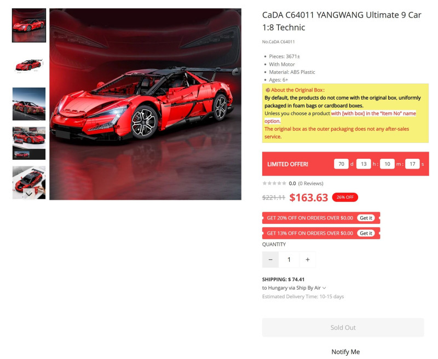Click the Notify Me link
This screenshot has width=438, height=359.
click(345, 352)
